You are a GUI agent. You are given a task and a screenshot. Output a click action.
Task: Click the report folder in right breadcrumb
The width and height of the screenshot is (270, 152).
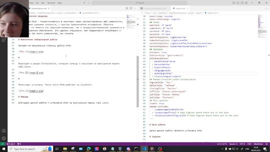click(199, 13)
